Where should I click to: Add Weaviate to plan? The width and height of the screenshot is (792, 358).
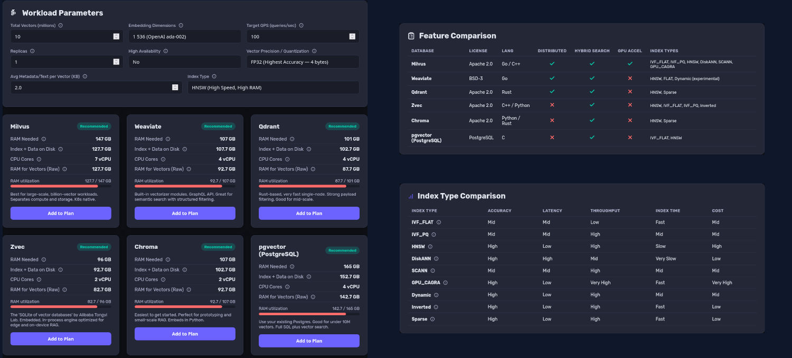[185, 214]
